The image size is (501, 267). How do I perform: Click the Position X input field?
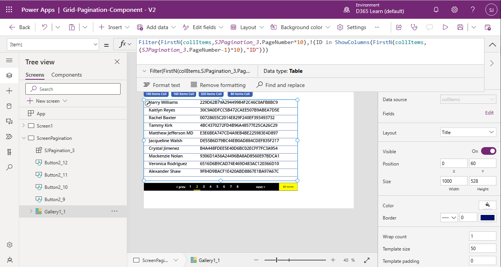454,163
